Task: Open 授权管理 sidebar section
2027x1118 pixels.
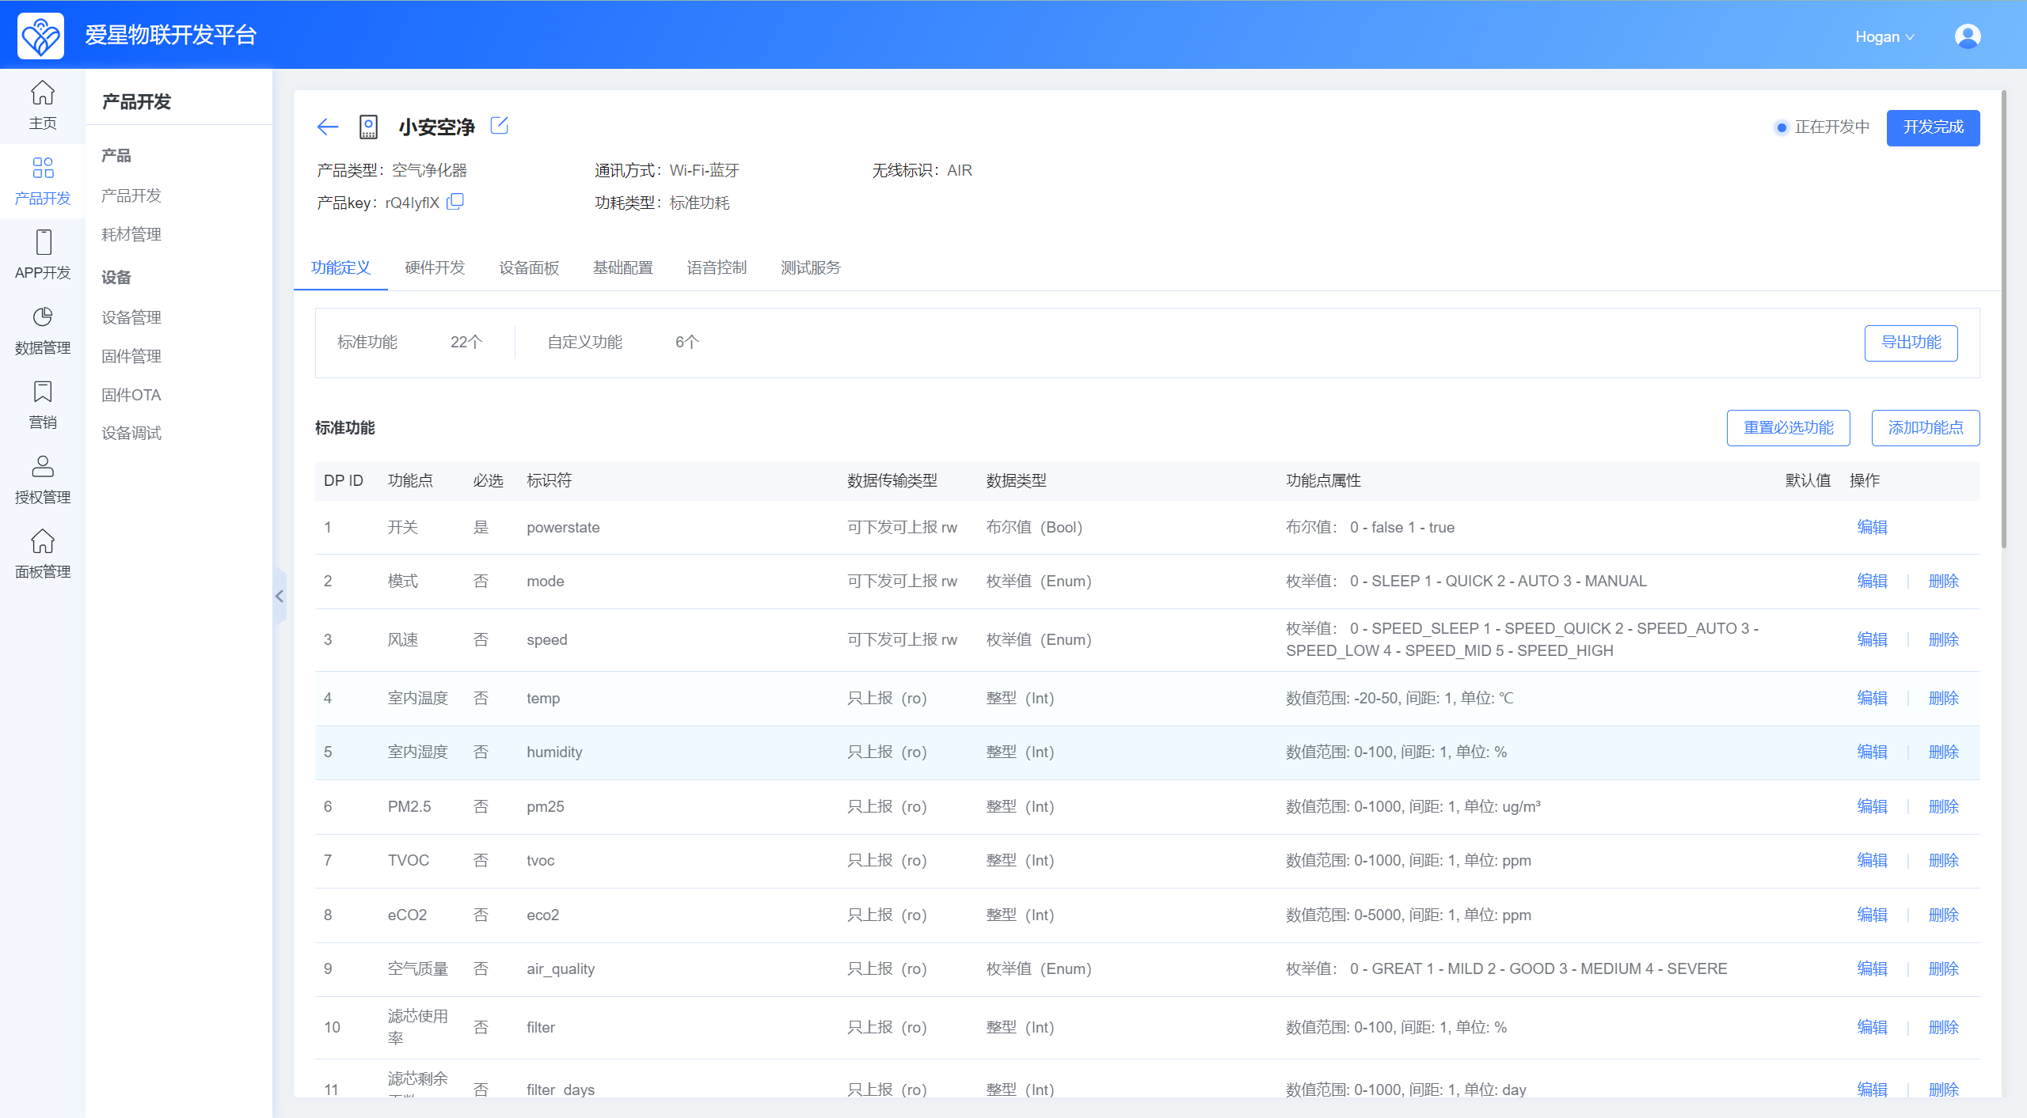Action: [43, 479]
